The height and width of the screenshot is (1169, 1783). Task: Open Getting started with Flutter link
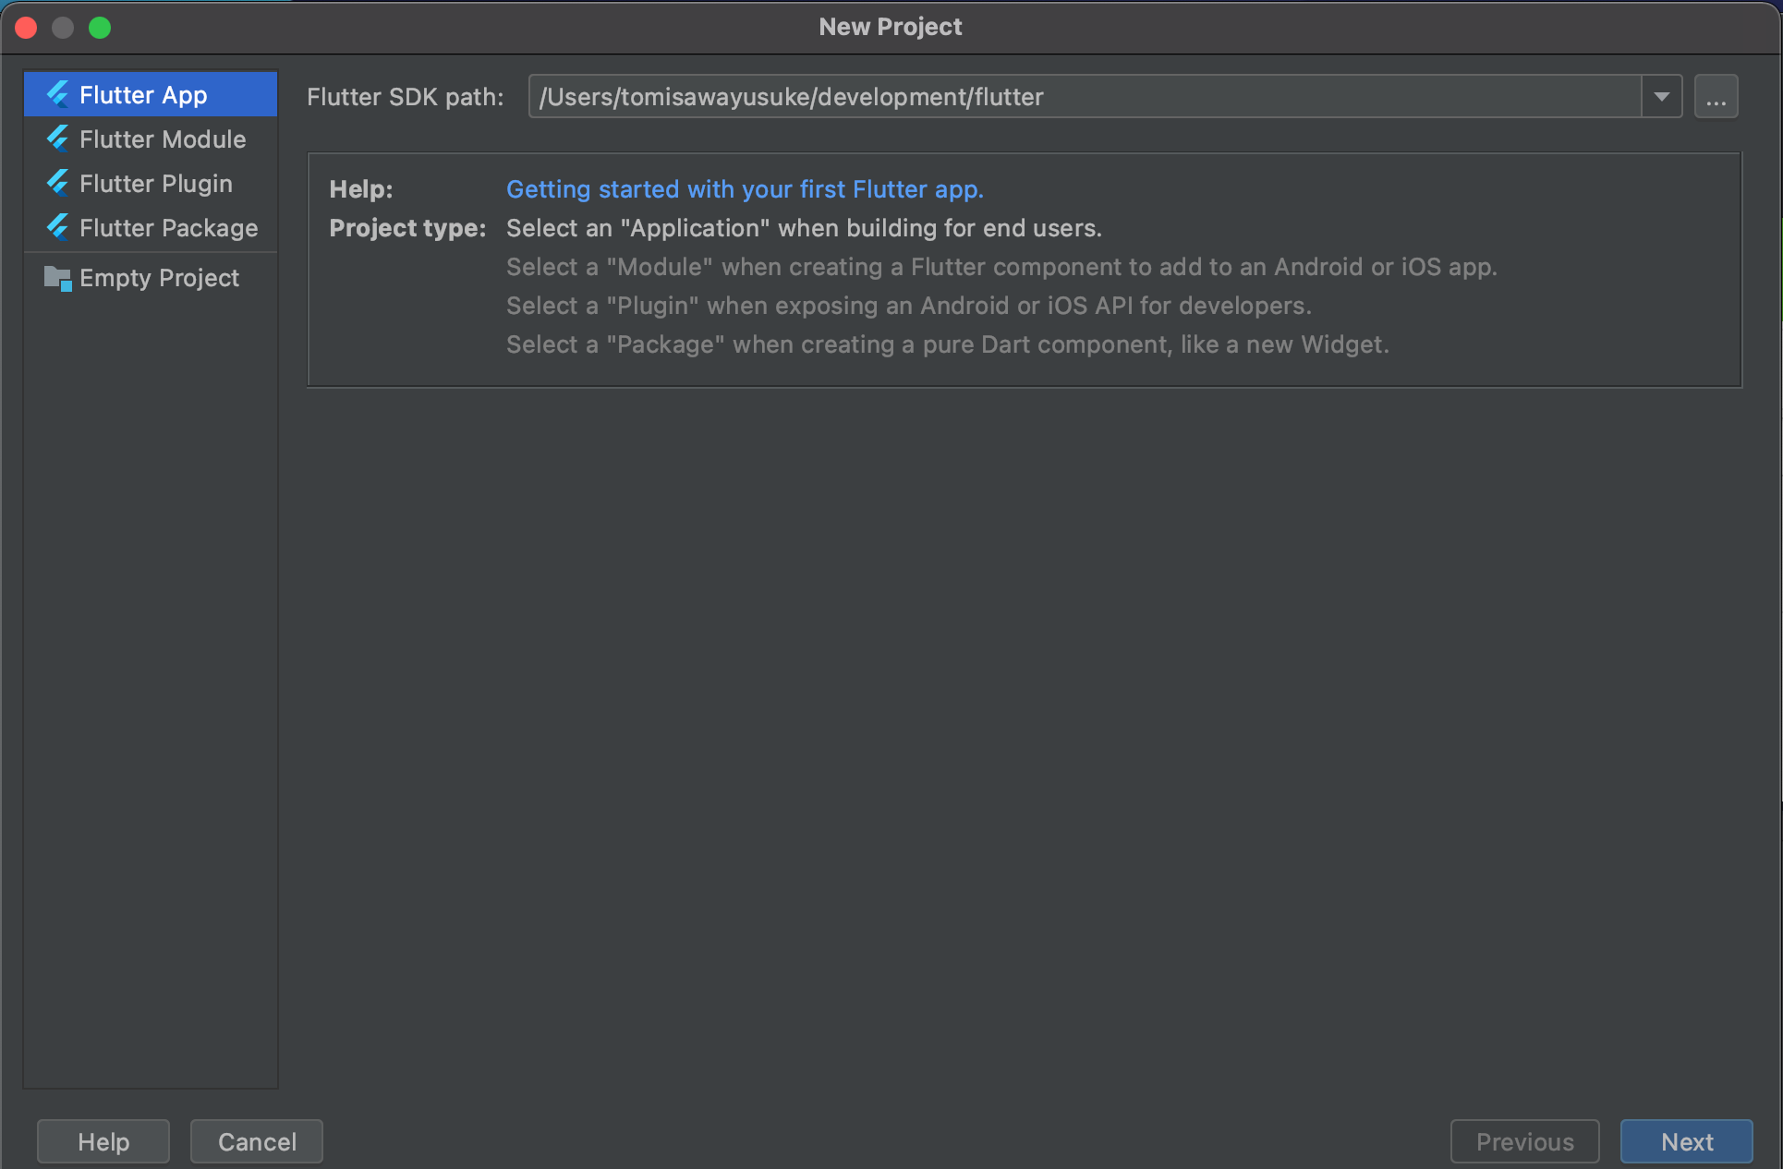coord(745,189)
